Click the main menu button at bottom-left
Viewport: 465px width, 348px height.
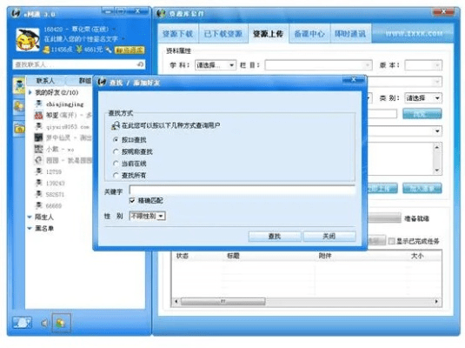tap(22, 323)
